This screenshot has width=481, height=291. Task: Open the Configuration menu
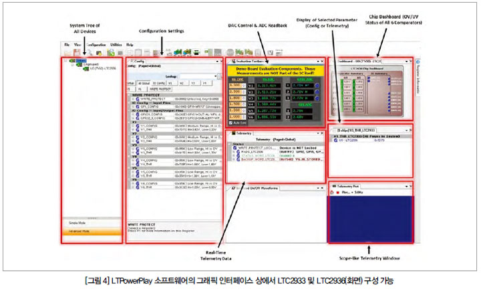coord(96,45)
